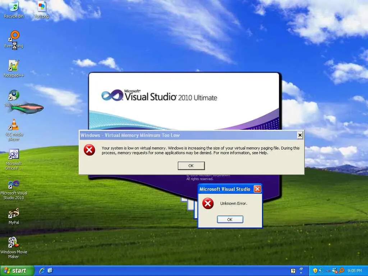Click the network connection tray icon with red X
Screen dimensions: 368x276
point(335,271)
